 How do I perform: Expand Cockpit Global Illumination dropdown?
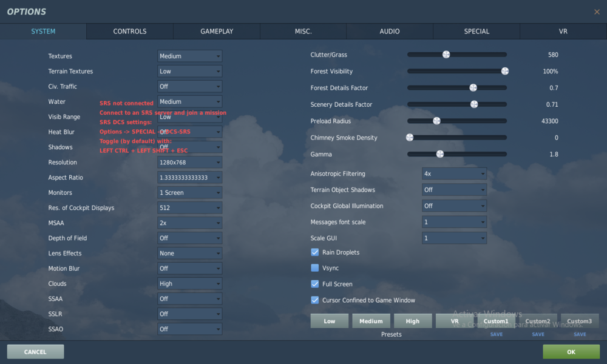454,206
